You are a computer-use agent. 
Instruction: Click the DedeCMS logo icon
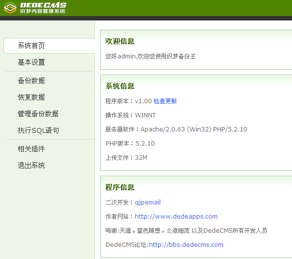tap(10, 8)
